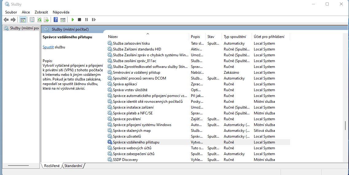Start the service with green play icon
Screen dimensions: 349x175
click(x=73, y=20)
